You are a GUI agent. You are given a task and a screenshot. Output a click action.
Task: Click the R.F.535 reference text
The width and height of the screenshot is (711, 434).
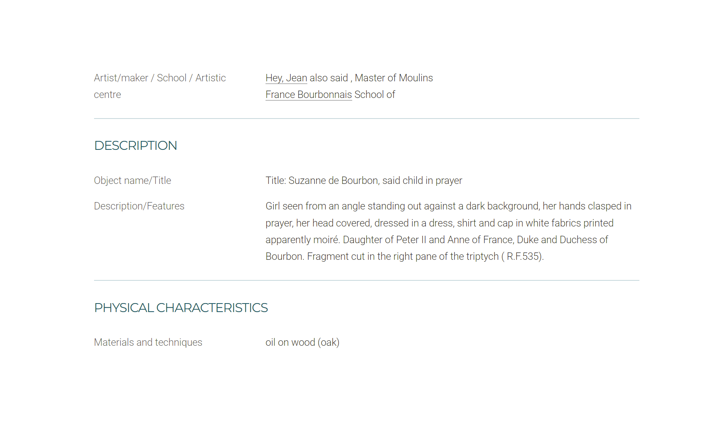coord(523,256)
